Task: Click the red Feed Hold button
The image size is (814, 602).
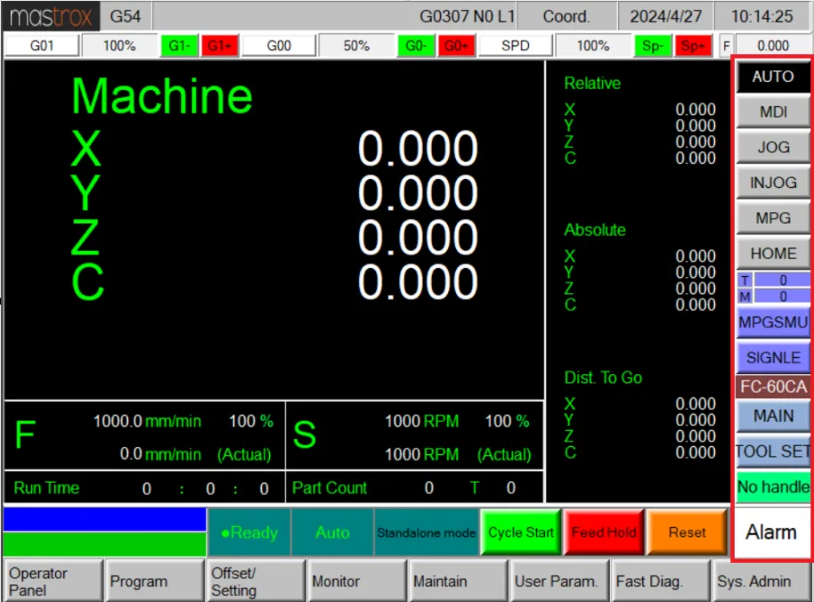Action: (604, 533)
